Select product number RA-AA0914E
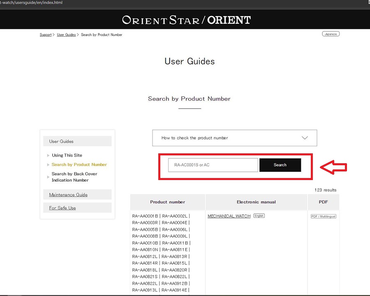 [174, 290]
